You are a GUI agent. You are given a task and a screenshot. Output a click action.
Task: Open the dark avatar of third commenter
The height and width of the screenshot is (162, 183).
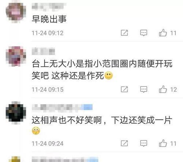[16, 113]
